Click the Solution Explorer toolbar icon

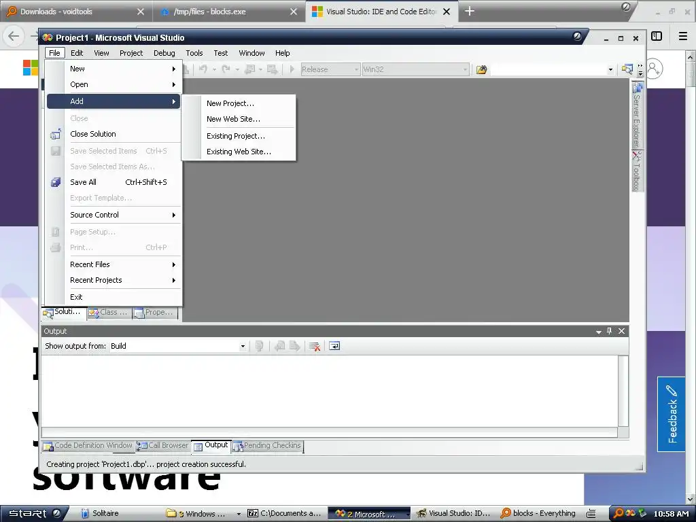(627, 69)
